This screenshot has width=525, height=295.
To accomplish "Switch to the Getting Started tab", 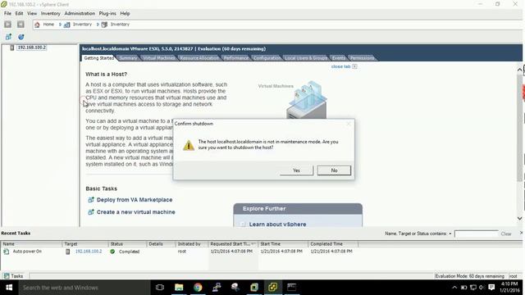I will [x=98, y=58].
